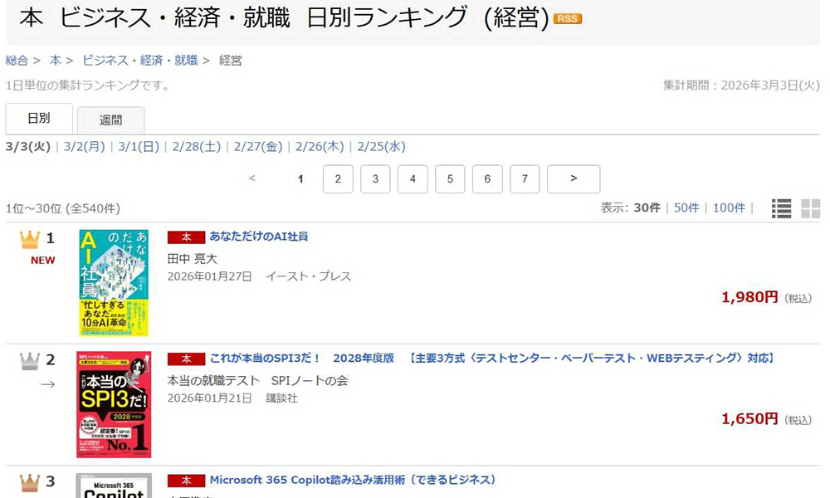Go to next page with arrow button
The height and width of the screenshot is (498, 830).
tap(574, 179)
